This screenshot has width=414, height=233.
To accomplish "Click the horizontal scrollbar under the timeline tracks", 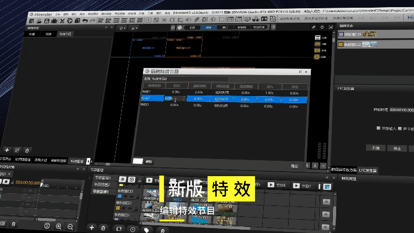I will click(x=47, y=220).
